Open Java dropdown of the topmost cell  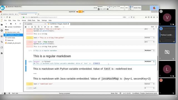[x=149, y=29]
